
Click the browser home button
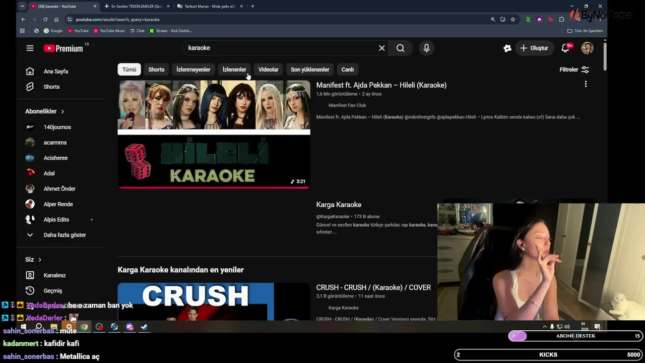56,19
